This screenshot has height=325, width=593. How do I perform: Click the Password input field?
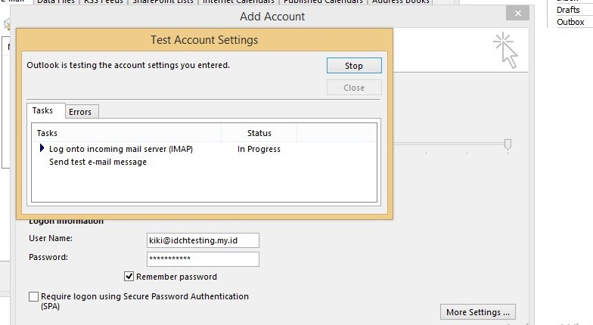click(203, 258)
